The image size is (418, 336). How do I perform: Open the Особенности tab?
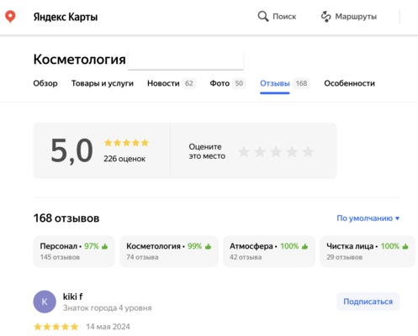(349, 83)
